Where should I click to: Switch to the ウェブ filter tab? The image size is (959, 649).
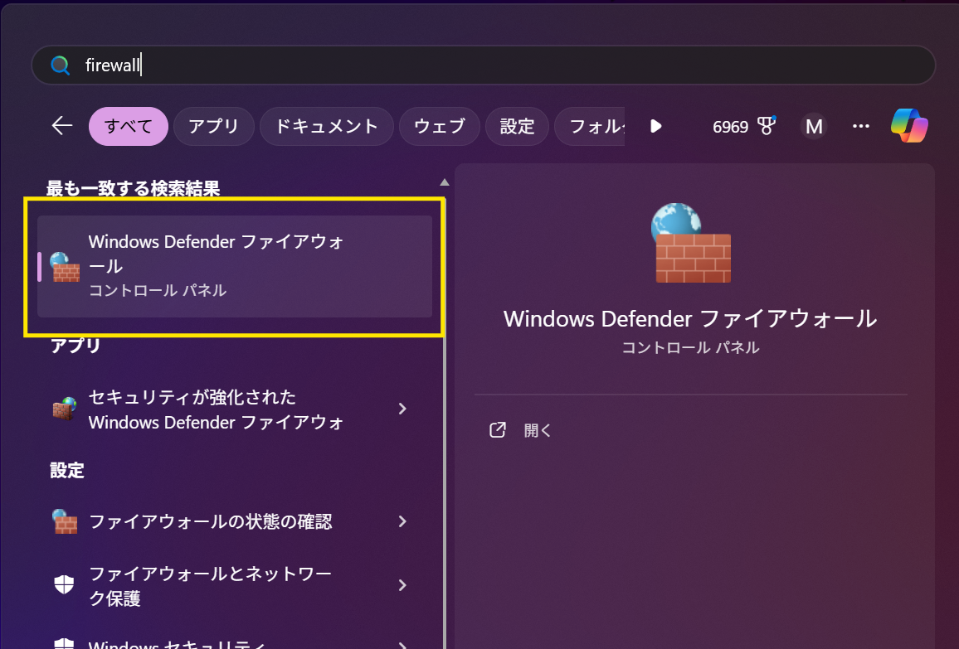click(439, 127)
